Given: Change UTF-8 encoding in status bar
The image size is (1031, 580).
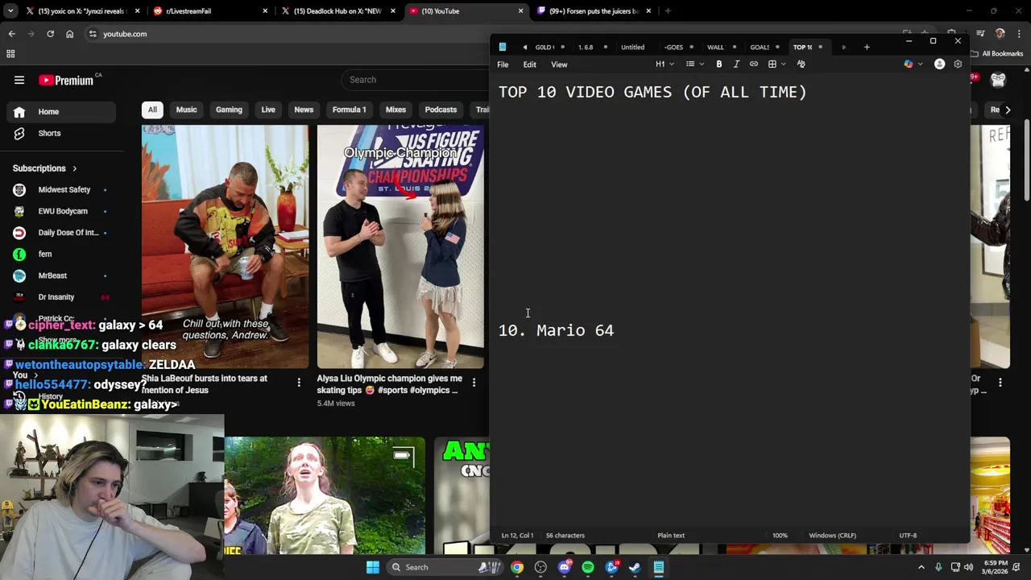Looking at the screenshot, I should (908, 536).
